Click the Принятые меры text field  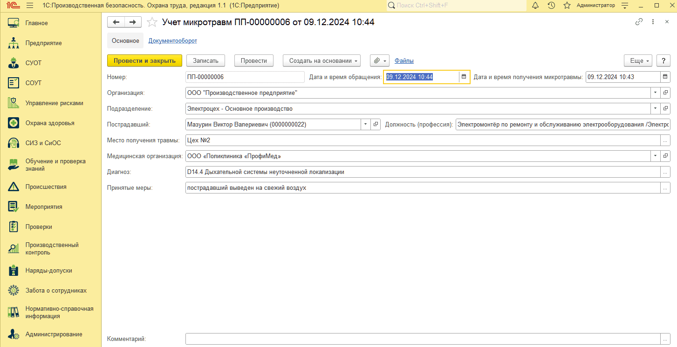click(x=423, y=187)
